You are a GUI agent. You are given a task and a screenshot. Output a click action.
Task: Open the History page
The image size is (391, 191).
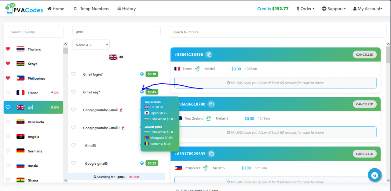[x=126, y=9]
